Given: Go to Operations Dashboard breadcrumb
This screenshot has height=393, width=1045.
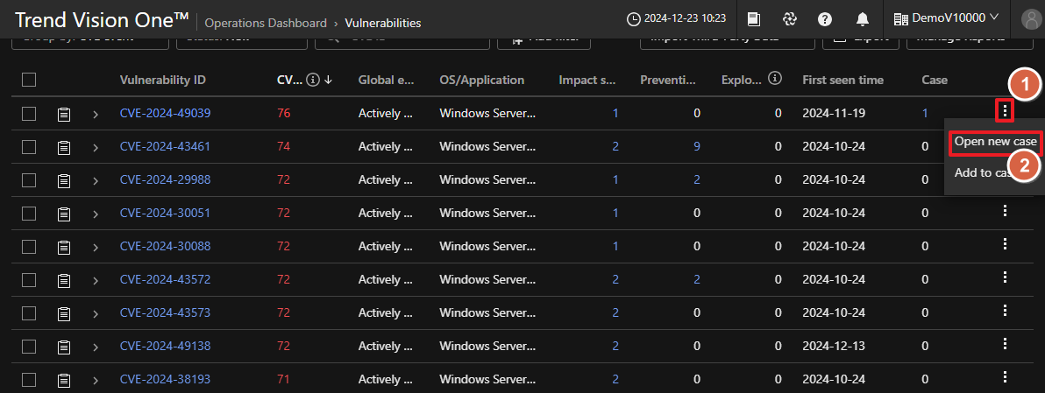Looking at the screenshot, I should 265,23.
